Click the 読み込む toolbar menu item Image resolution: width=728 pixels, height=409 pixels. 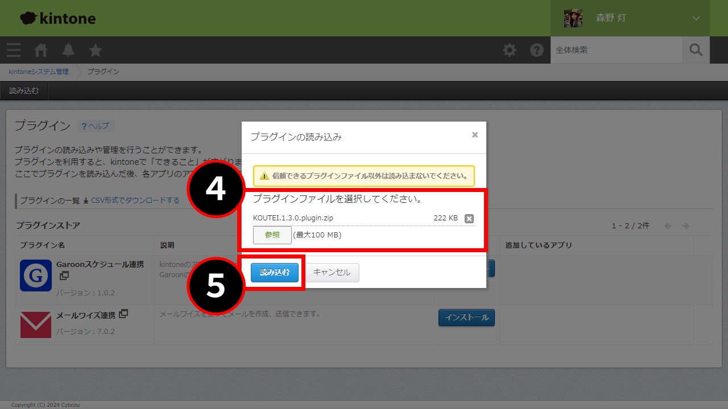click(24, 90)
